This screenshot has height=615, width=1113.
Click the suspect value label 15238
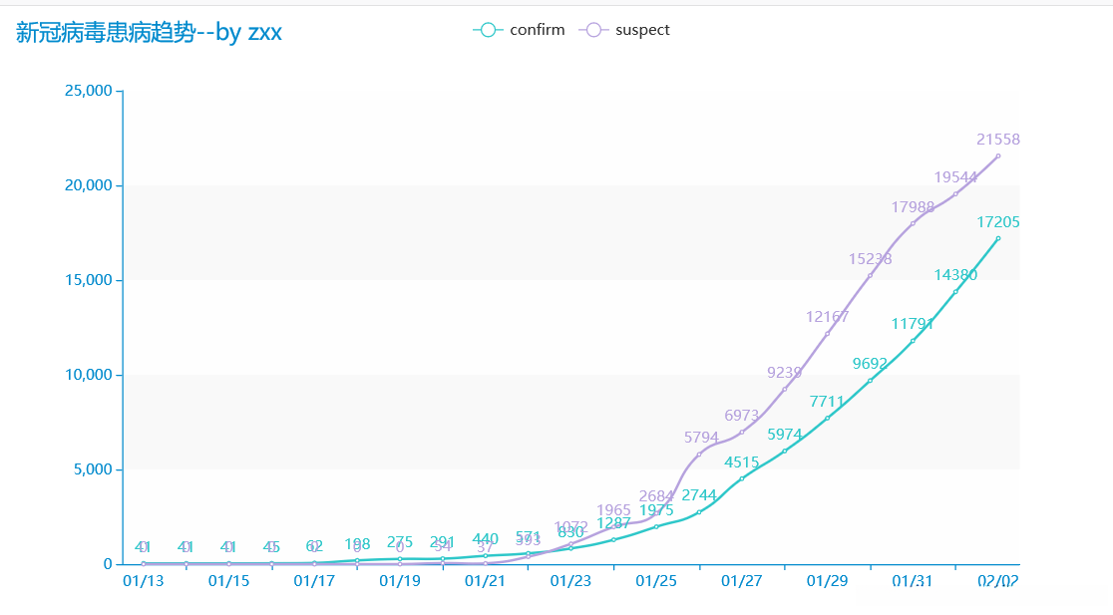[x=870, y=259]
